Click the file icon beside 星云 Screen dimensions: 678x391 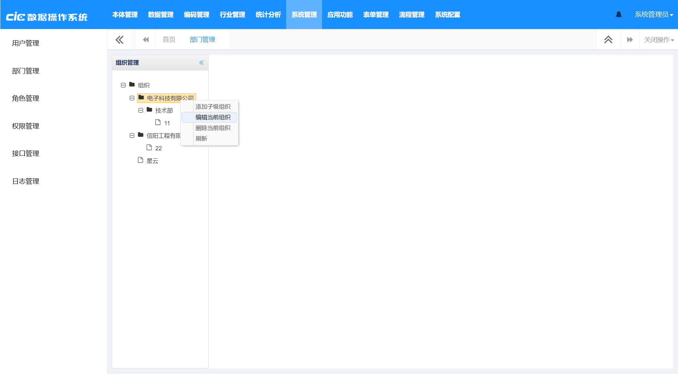[x=140, y=160]
